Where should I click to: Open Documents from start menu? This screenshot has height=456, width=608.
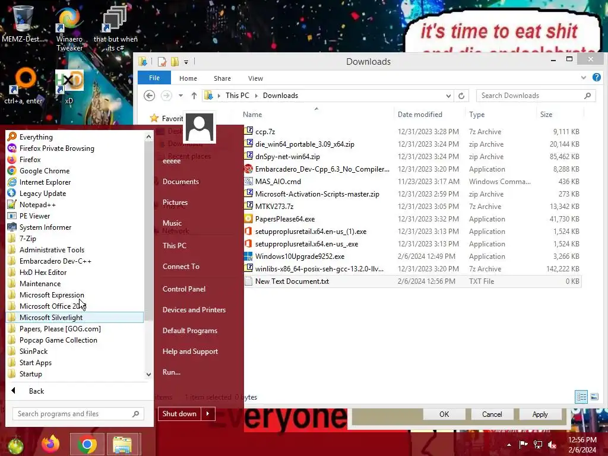point(180,182)
